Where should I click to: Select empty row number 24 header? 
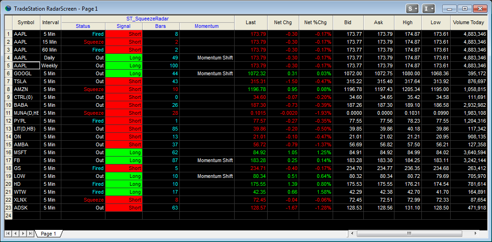8,216
